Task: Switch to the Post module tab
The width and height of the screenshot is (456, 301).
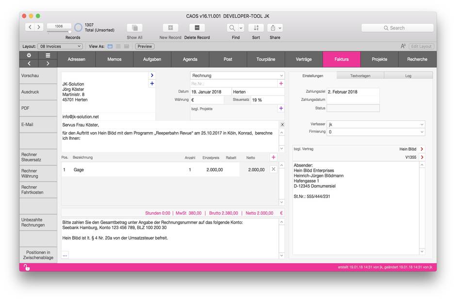Action: tap(228, 59)
